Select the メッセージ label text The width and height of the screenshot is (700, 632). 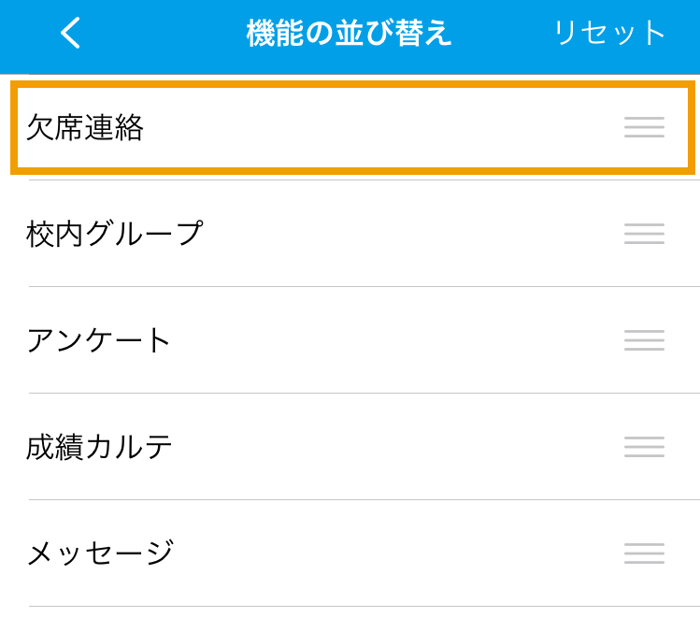click(x=100, y=553)
